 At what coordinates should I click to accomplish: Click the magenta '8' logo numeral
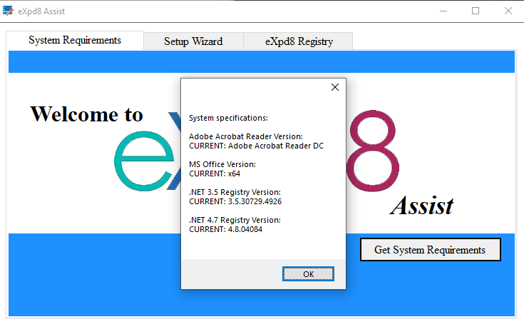point(373,151)
